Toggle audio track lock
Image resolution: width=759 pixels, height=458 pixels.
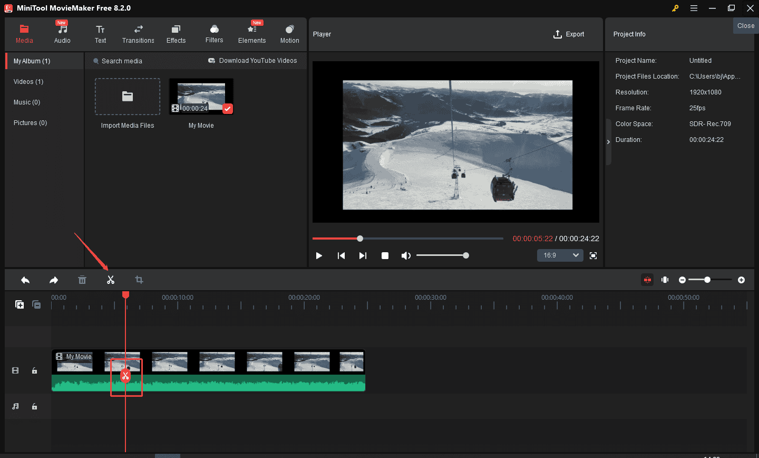pyautogui.click(x=34, y=406)
